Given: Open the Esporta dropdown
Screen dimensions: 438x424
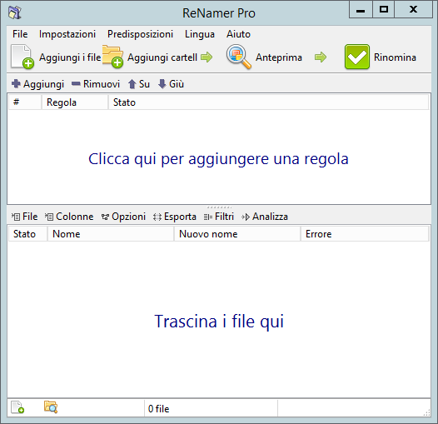Looking at the screenshot, I should 175,217.
